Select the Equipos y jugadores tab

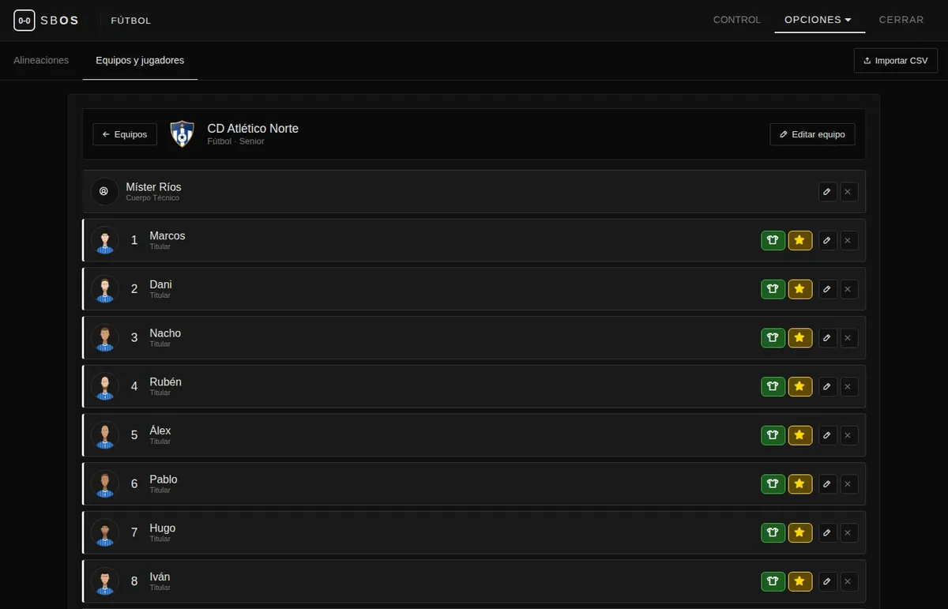(140, 61)
